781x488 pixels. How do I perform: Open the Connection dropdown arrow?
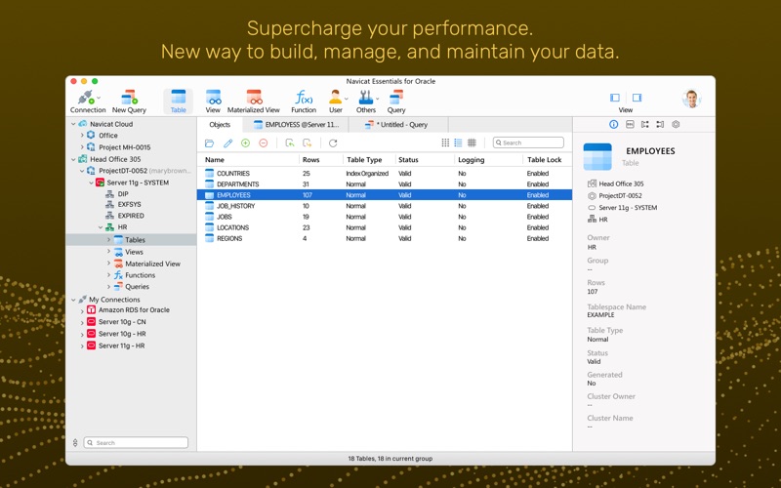(99, 98)
